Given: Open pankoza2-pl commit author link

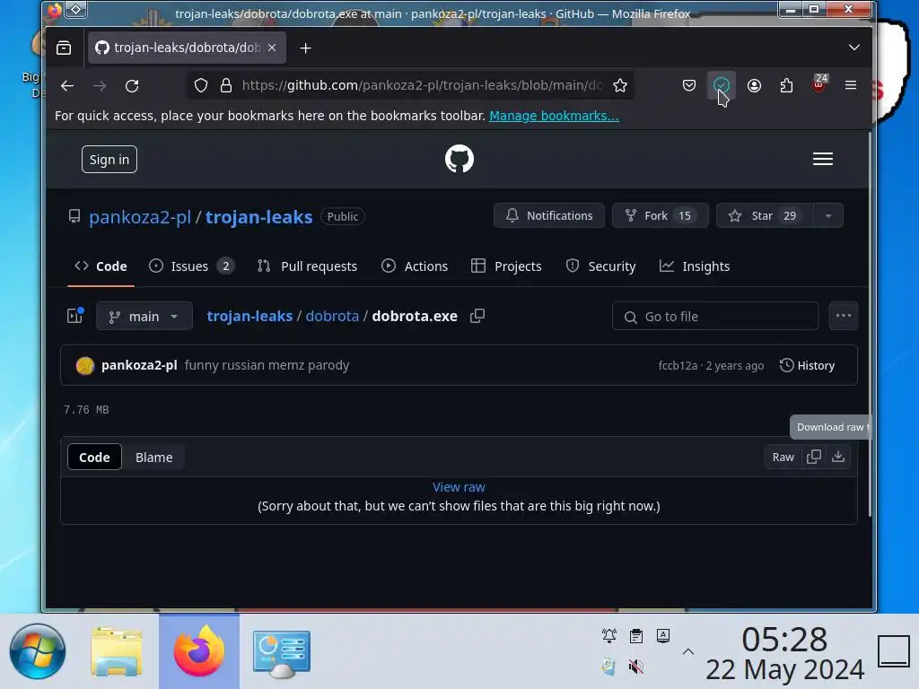Looking at the screenshot, I should 139,365.
